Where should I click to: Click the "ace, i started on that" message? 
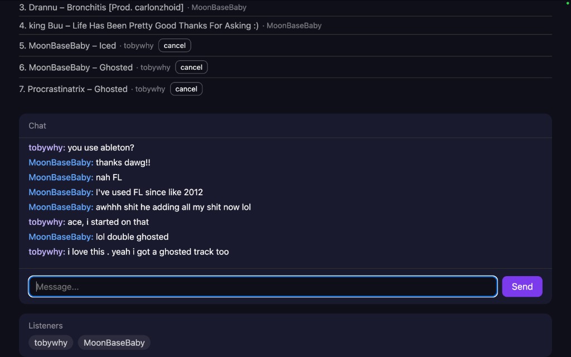(x=108, y=222)
